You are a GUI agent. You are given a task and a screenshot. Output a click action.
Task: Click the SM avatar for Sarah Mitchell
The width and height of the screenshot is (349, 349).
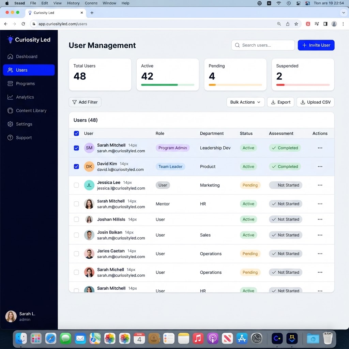[89, 148]
